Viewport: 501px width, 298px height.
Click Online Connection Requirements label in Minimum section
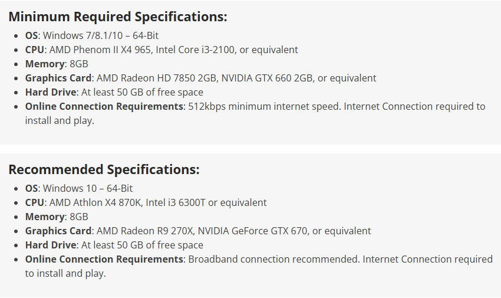(x=104, y=106)
